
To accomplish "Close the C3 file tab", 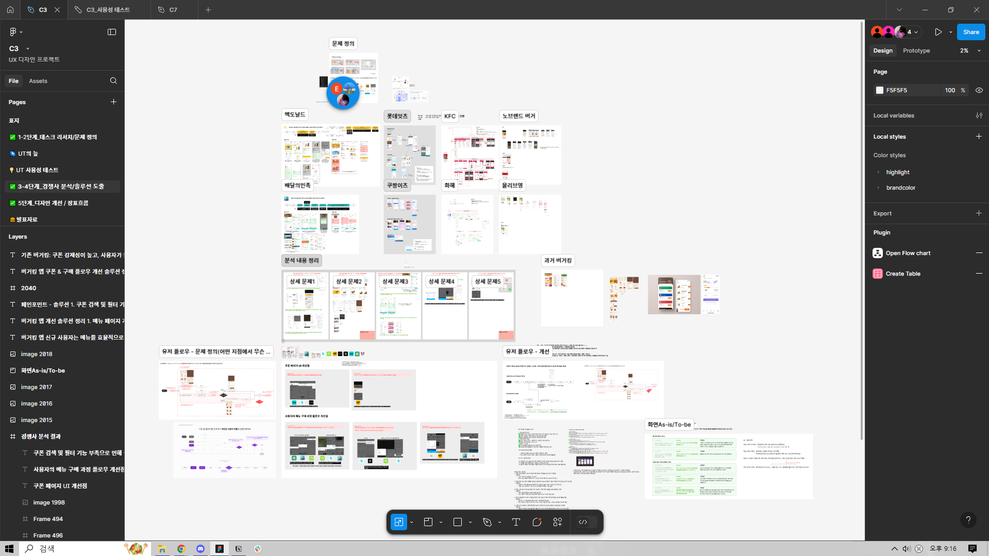I will [57, 10].
